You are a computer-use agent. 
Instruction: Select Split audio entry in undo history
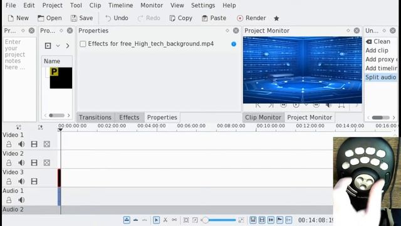tap(381, 77)
